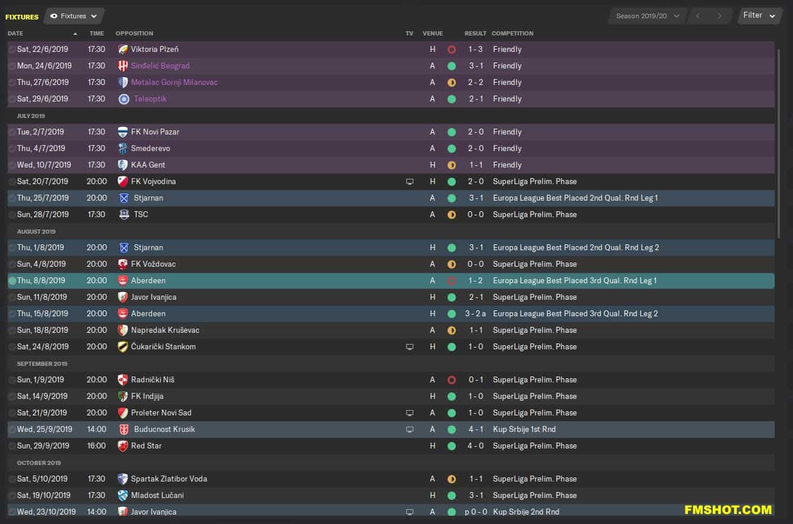Click red loss indicator for 8/8/2019 Aberdeen match
The height and width of the screenshot is (524, 793).
pyautogui.click(x=452, y=281)
